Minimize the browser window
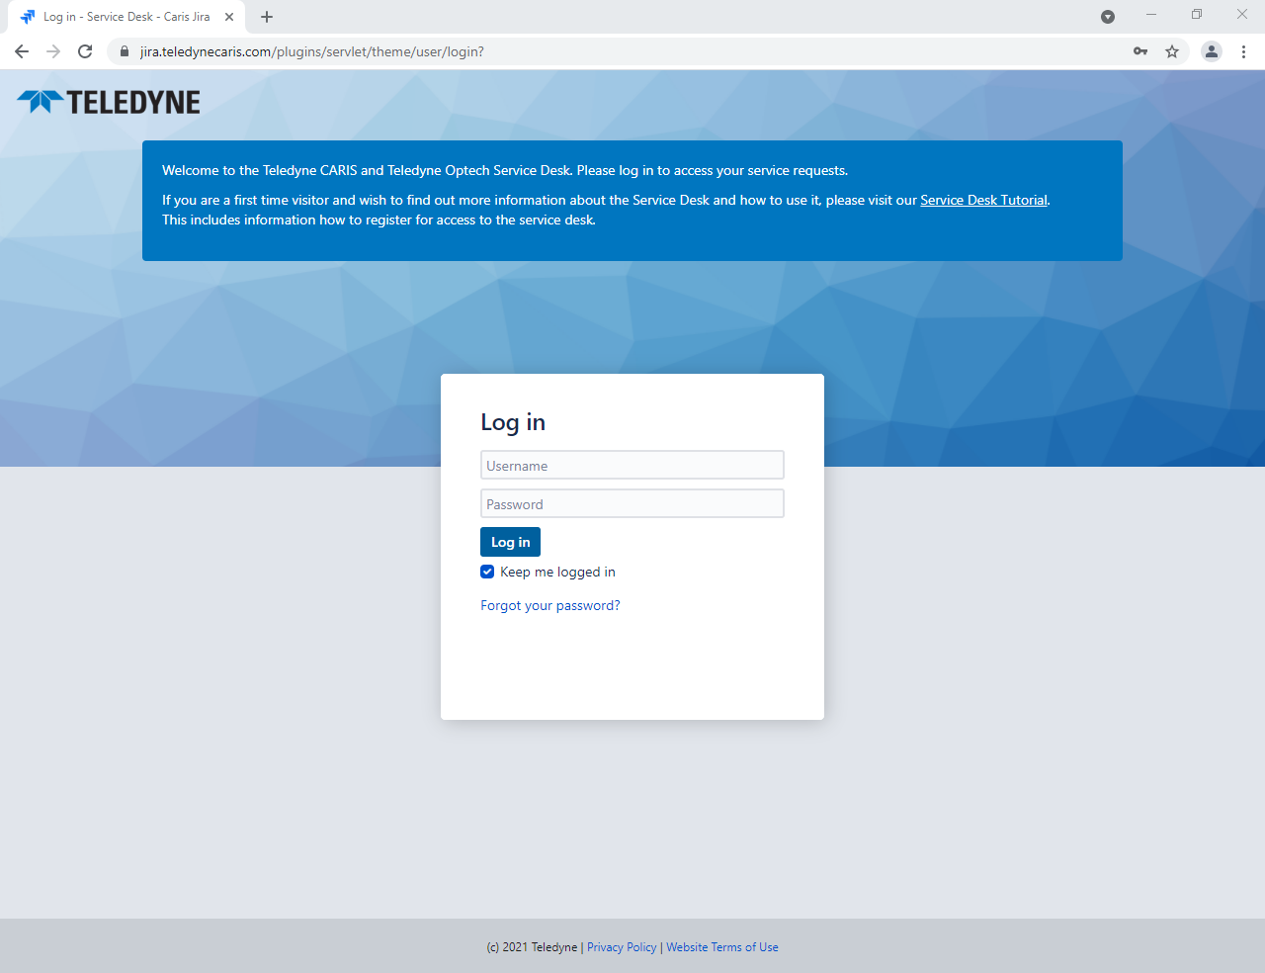 1151,14
